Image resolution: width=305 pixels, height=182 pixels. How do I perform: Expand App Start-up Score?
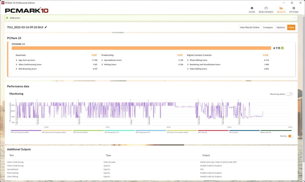tap(17, 60)
